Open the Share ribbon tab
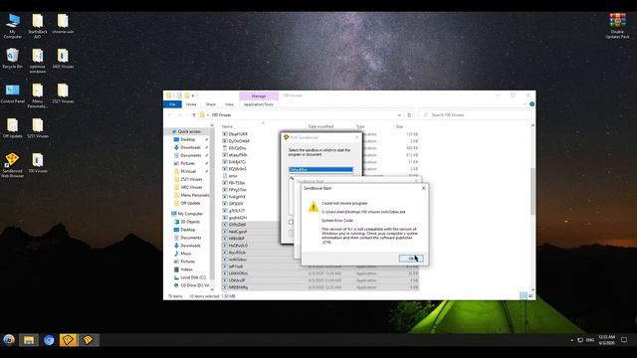This screenshot has width=637, height=358. click(210, 104)
